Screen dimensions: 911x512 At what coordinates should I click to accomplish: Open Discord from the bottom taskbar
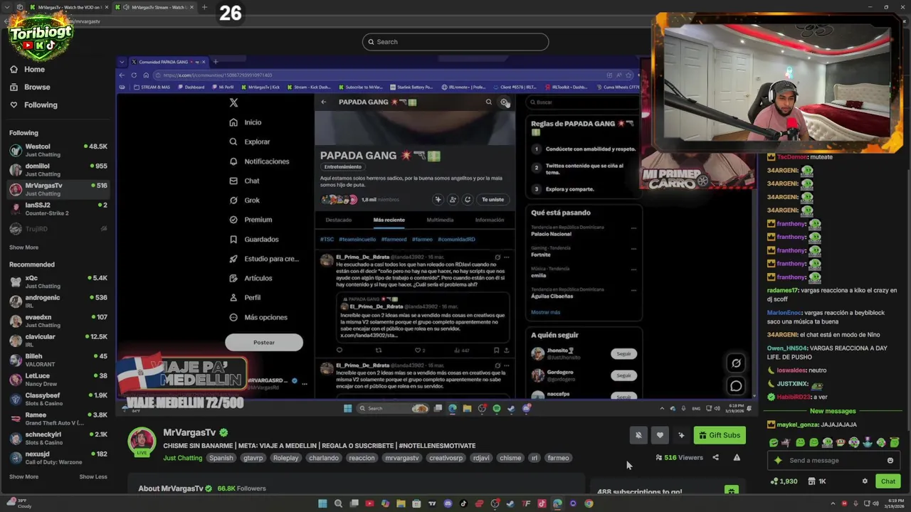click(x=448, y=503)
